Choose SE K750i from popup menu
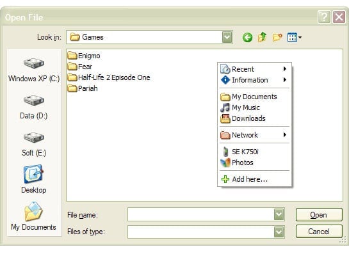The height and width of the screenshot is (254, 349). click(254, 152)
